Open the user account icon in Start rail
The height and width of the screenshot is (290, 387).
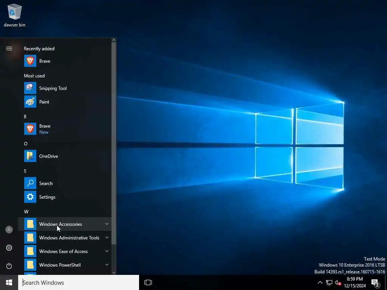click(x=9, y=230)
